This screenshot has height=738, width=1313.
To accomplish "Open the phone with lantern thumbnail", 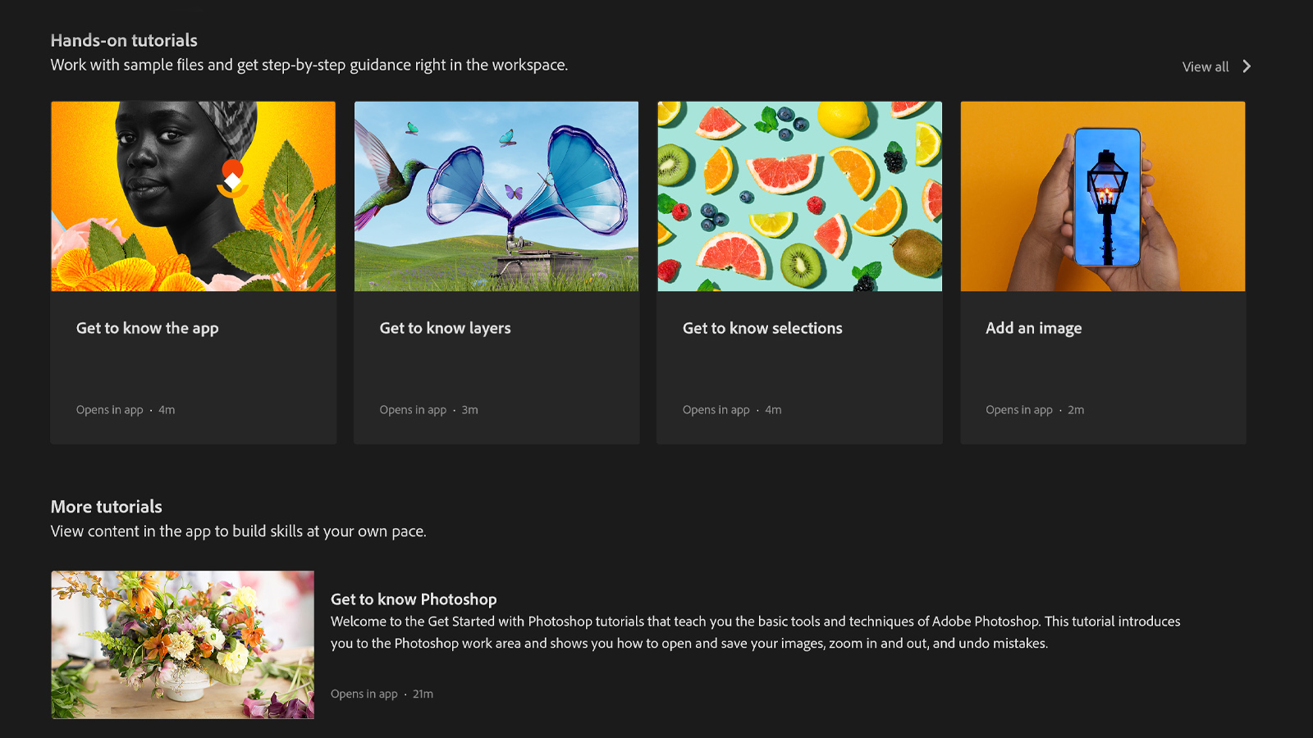I will coord(1103,196).
